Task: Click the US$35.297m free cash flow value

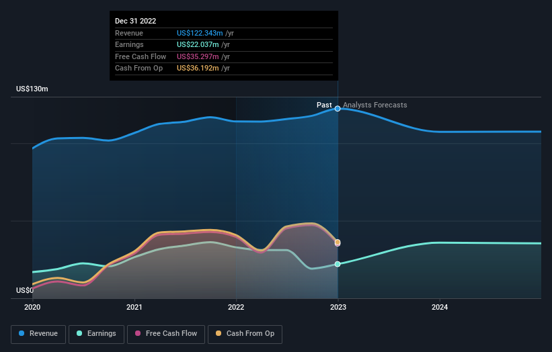Action: [x=198, y=56]
